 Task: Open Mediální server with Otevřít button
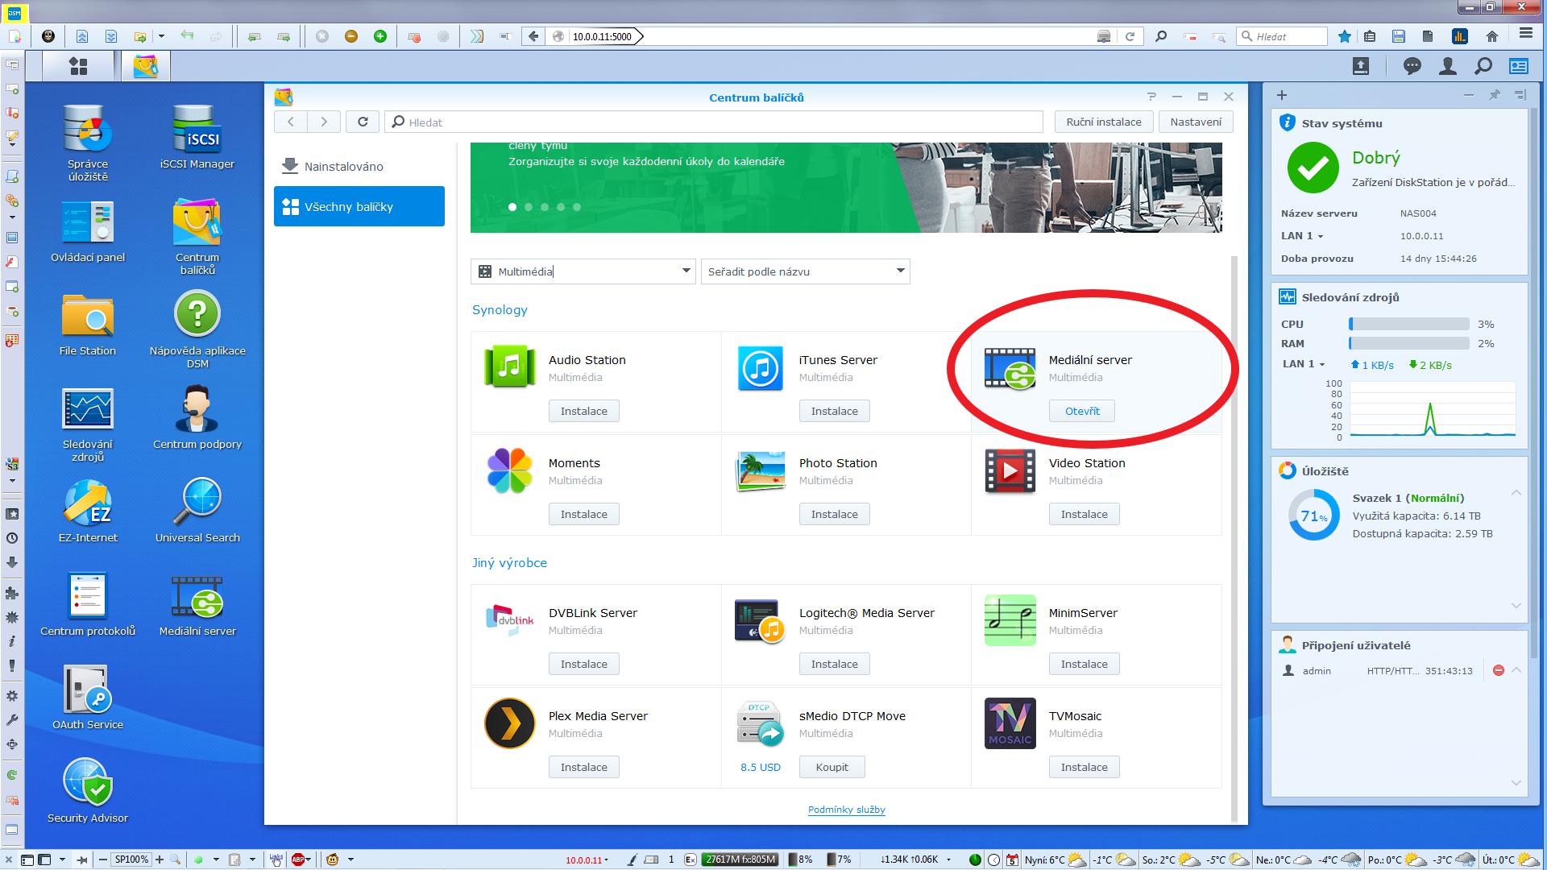1082,411
